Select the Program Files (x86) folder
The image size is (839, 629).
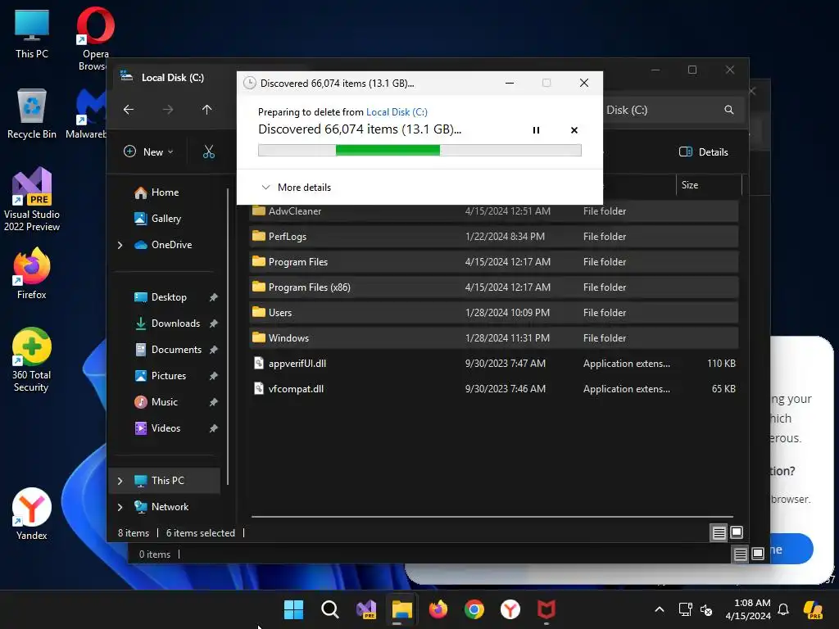tap(493, 287)
